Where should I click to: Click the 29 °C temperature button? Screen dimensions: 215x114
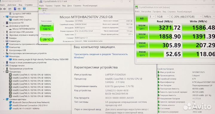pyautogui.click(x=47, y=40)
